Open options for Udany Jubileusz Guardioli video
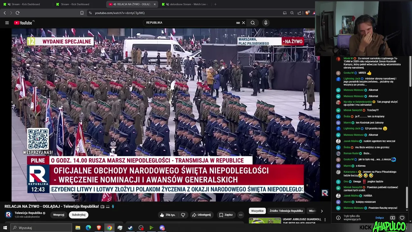Viewport: 412px width, 232px height. tap(325, 220)
